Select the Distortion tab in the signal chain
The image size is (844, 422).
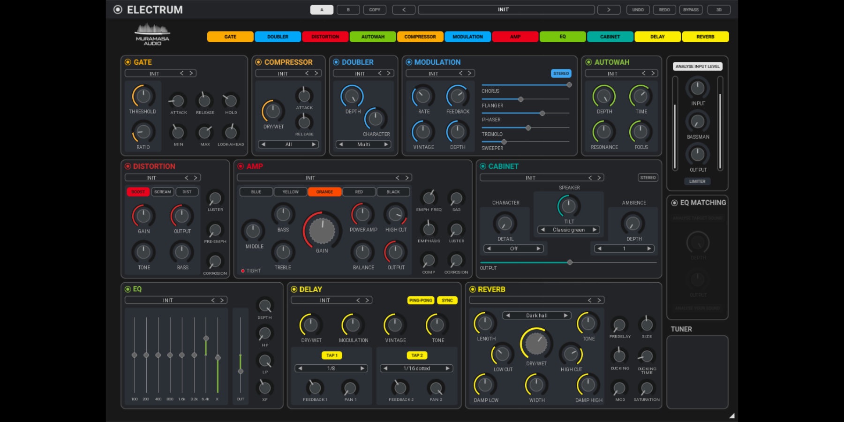click(x=325, y=37)
